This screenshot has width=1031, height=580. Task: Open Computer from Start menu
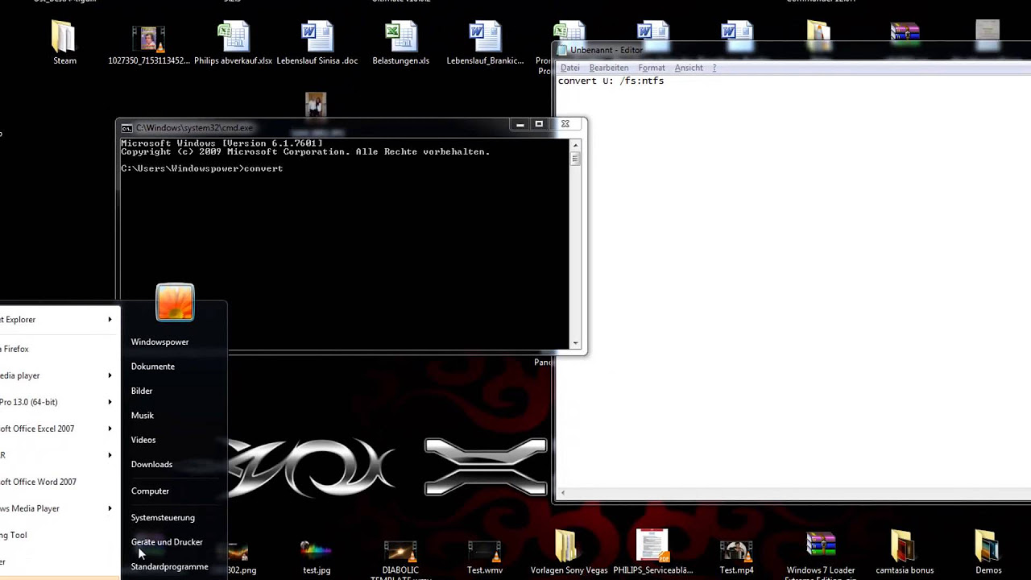[150, 491]
